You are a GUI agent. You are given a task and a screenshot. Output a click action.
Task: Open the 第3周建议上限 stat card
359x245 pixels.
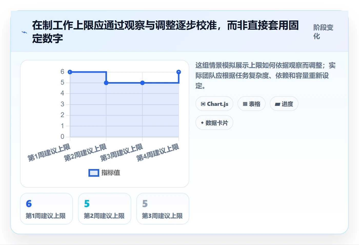[x=163, y=209]
